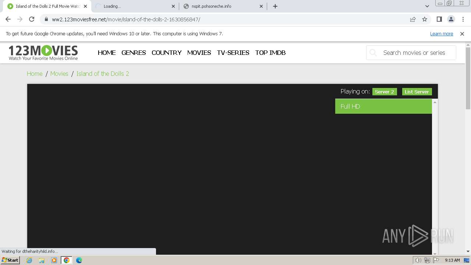Click page scrollbar up arrow

(468, 45)
